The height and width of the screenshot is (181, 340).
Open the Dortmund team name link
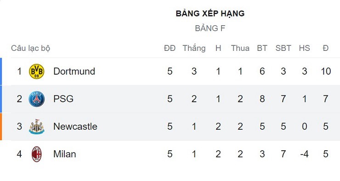point(74,71)
